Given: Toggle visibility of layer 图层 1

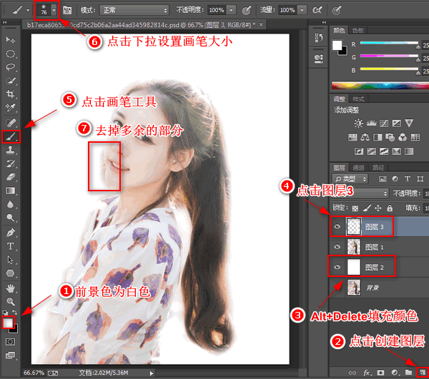Looking at the screenshot, I should pos(338,247).
